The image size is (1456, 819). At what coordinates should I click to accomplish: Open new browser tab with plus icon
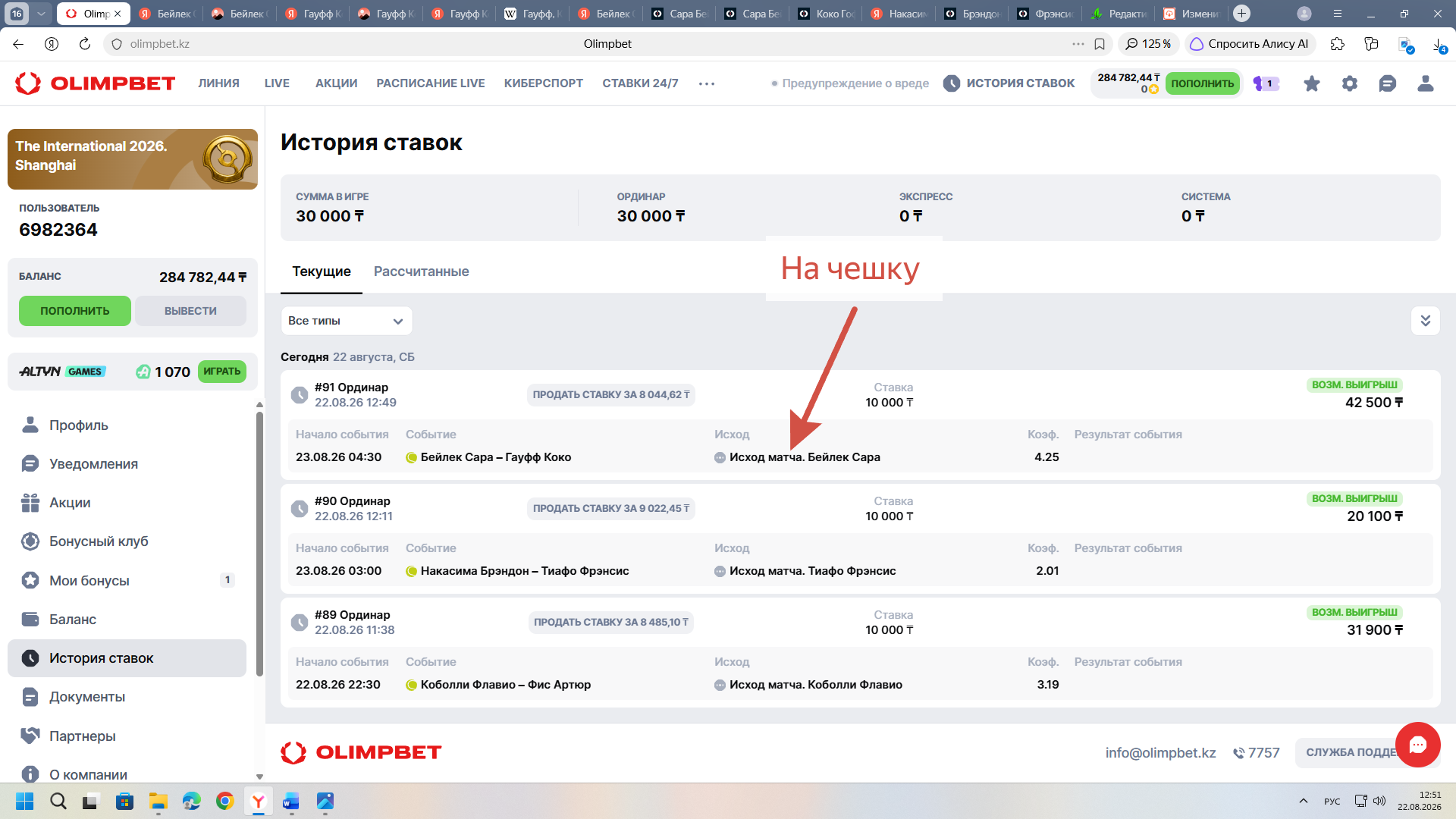click(1241, 14)
